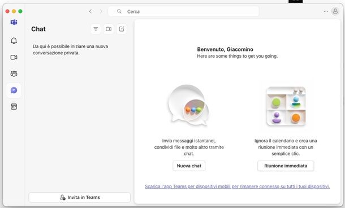Screen dimensions: 345x208
Task: Click the Invita in Teams button
Action: click(x=80, y=197)
